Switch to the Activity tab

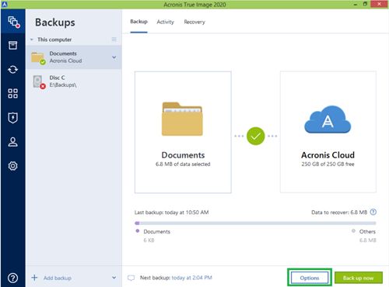click(x=165, y=22)
